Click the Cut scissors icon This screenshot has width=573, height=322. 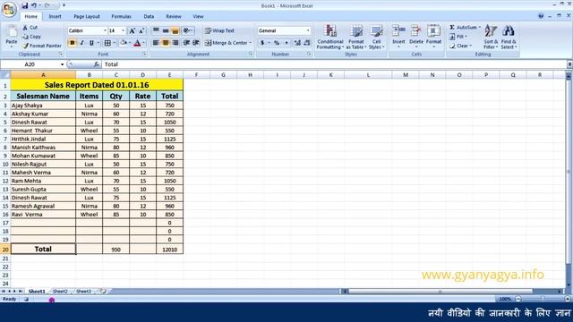tap(25, 28)
